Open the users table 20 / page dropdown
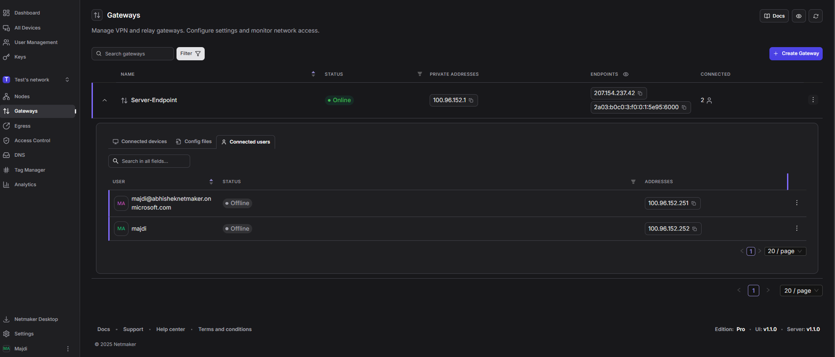The width and height of the screenshot is (835, 357). [x=785, y=251]
